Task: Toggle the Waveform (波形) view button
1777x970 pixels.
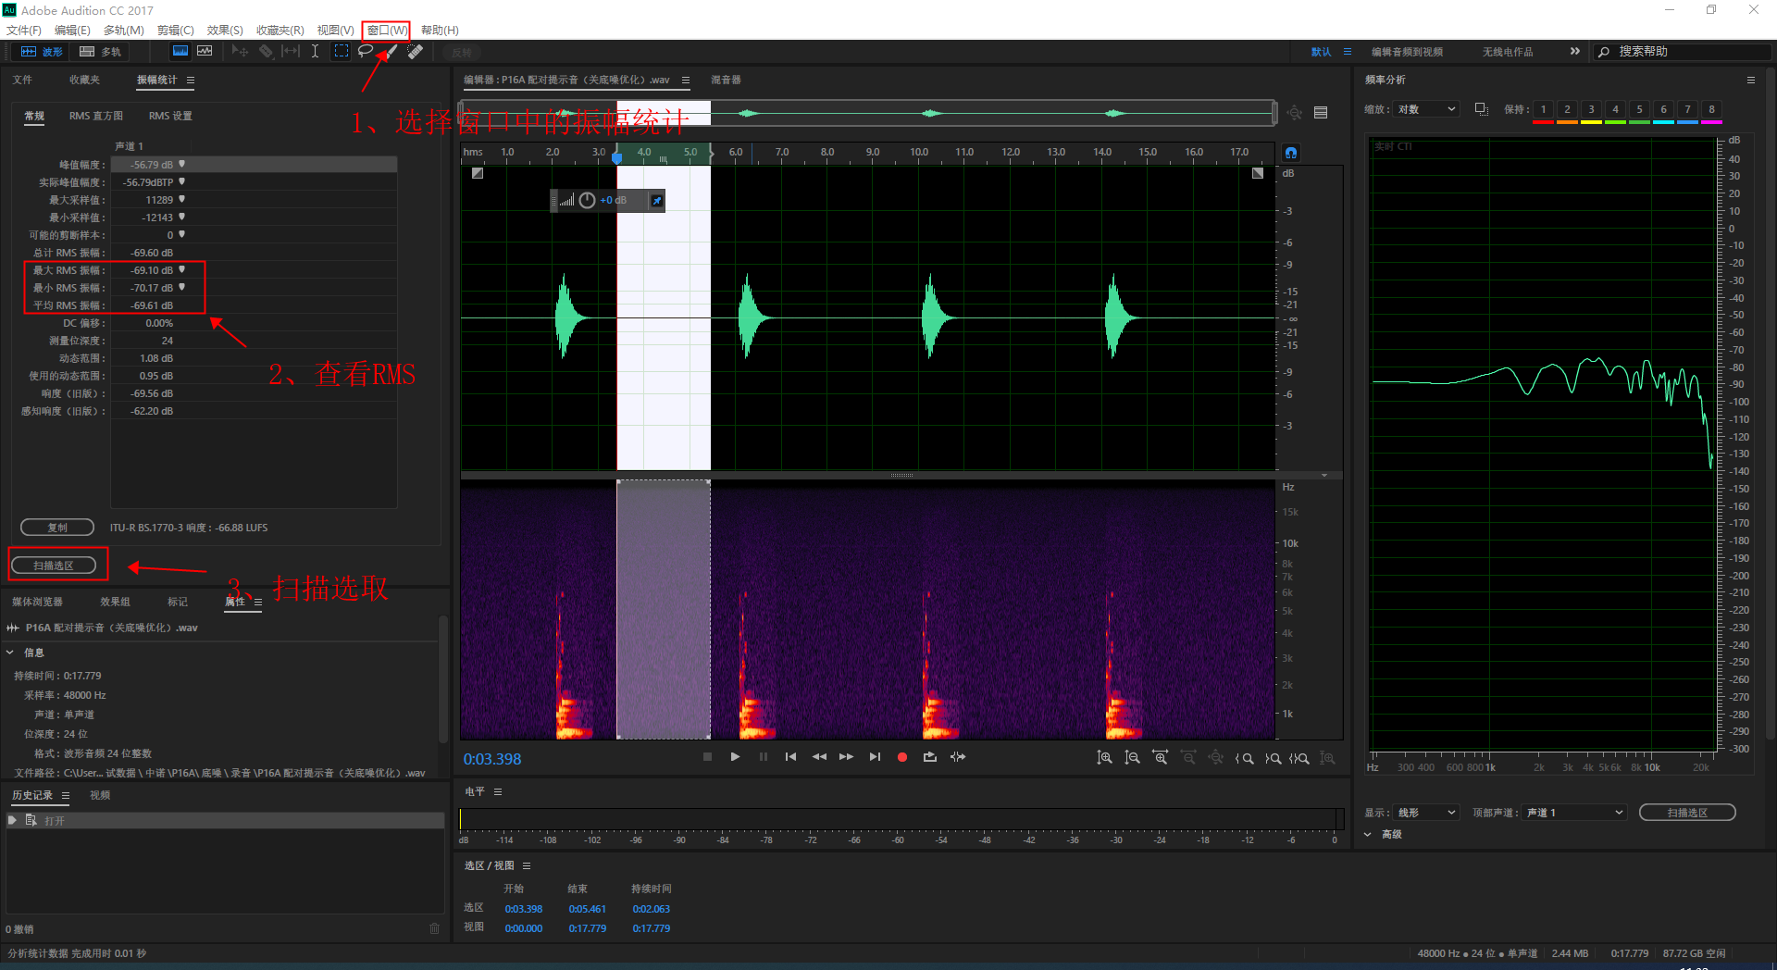Action: [43, 52]
